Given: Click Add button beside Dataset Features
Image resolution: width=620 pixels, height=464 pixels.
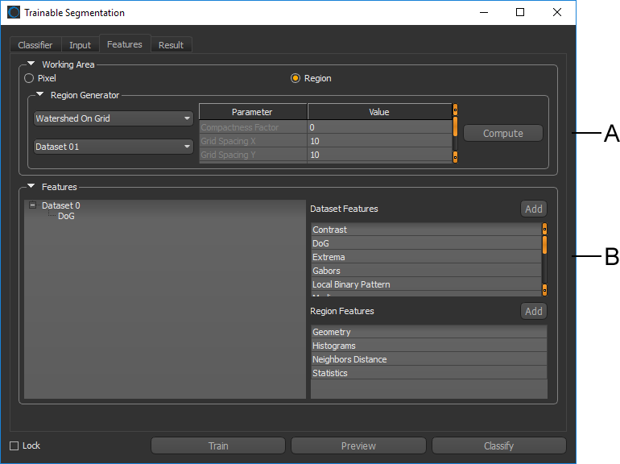Looking at the screenshot, I should (x=533, y=209).
